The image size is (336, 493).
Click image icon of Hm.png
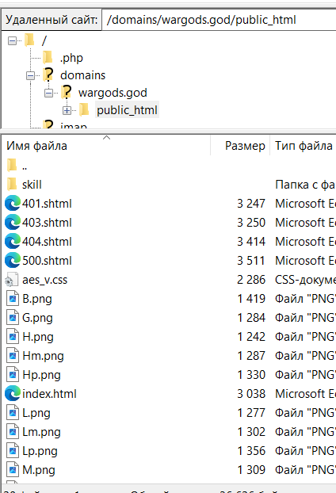pos(13,356)
